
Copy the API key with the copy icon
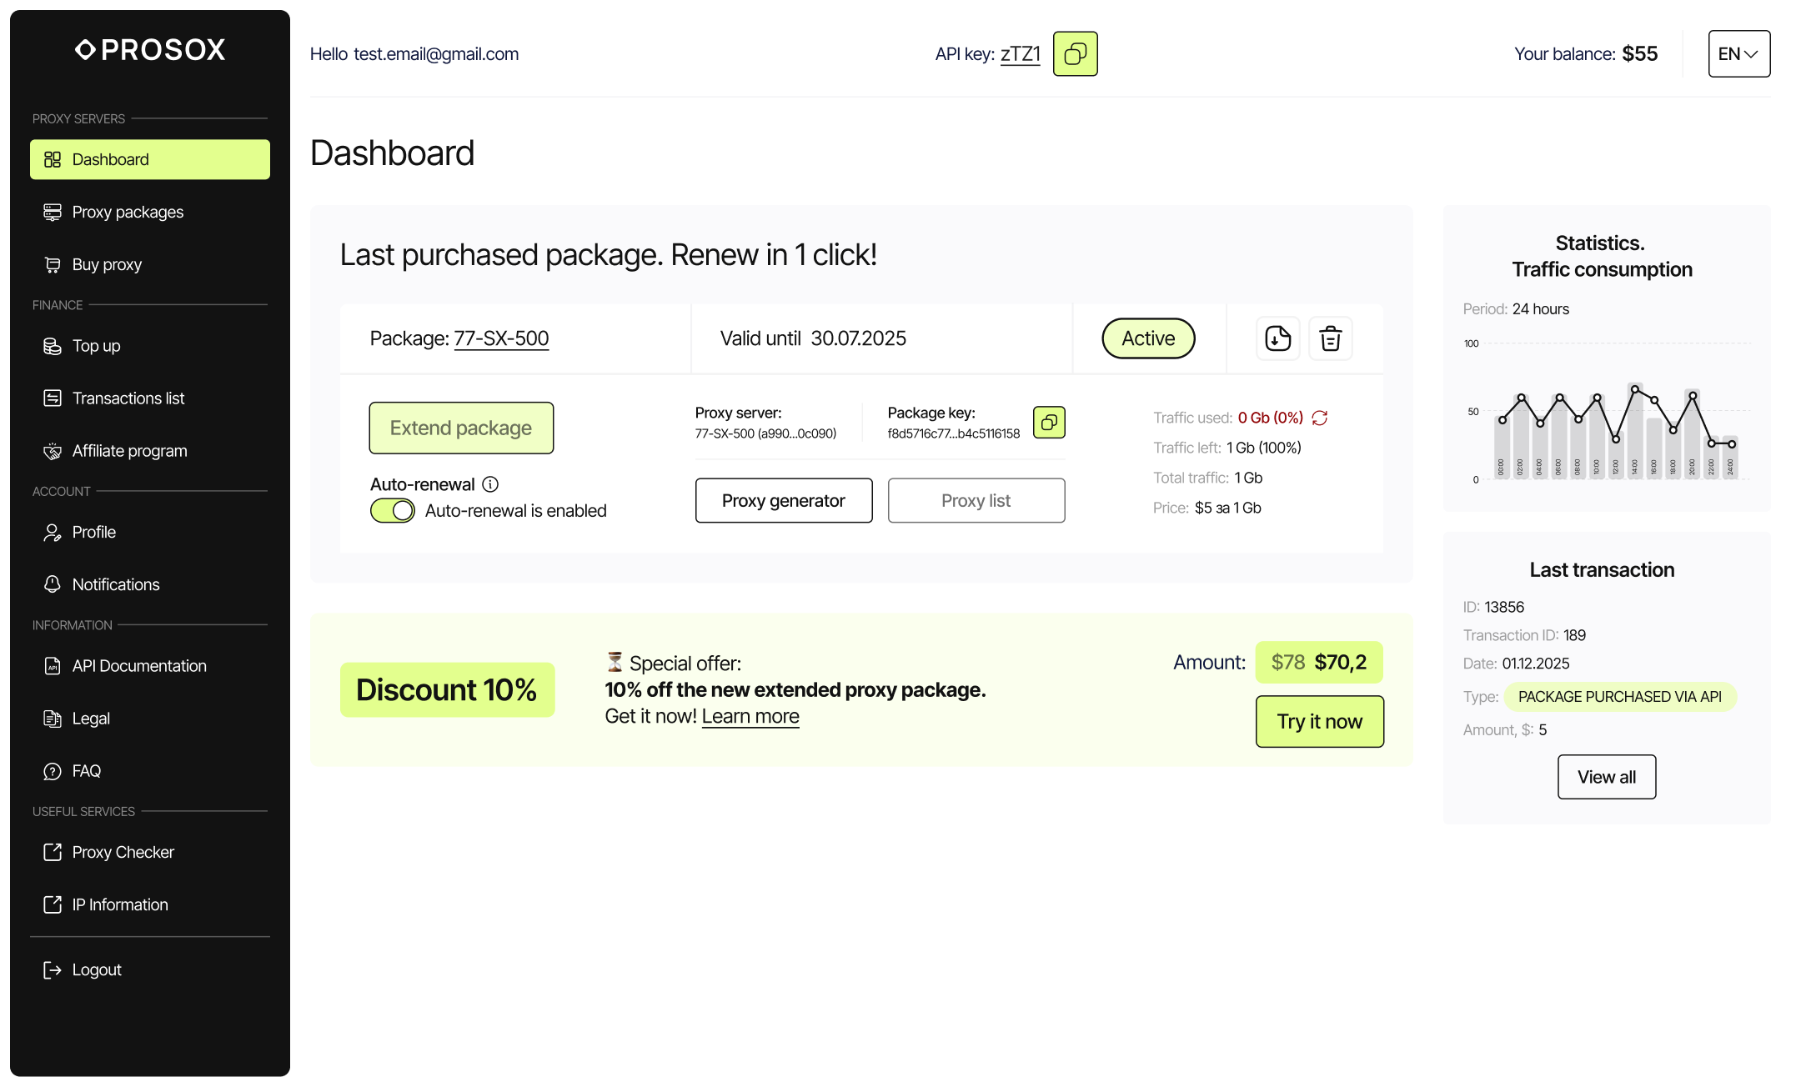[1075, 54]
